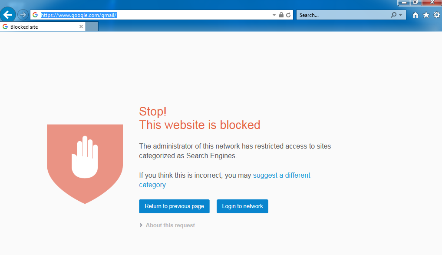Expand About this request details
This screenshot has height=255, width=442.
click(168, 225)
